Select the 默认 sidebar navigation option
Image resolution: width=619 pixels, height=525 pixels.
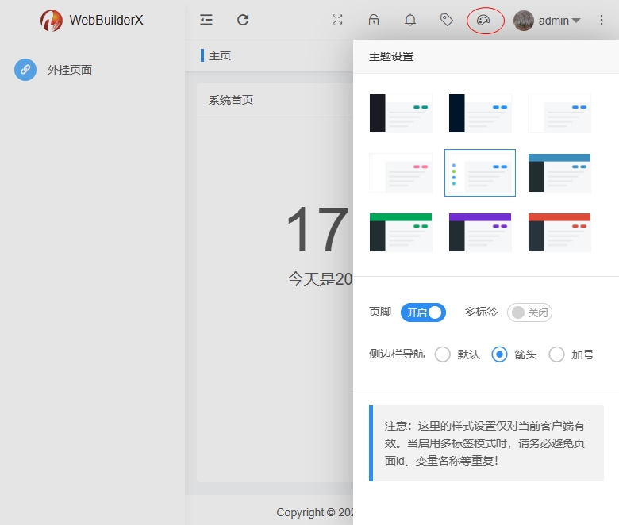(x=443, y=354)
